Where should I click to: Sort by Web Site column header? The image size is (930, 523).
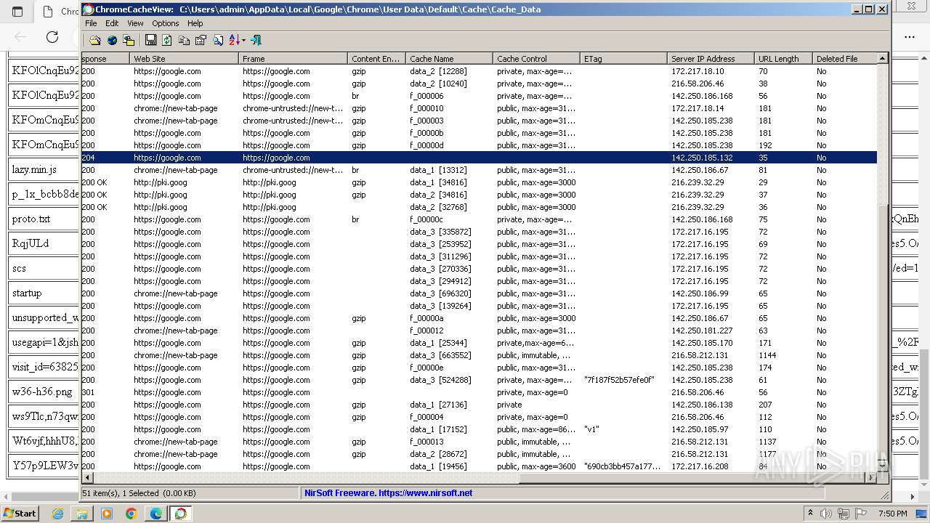[x=184, y=58]
